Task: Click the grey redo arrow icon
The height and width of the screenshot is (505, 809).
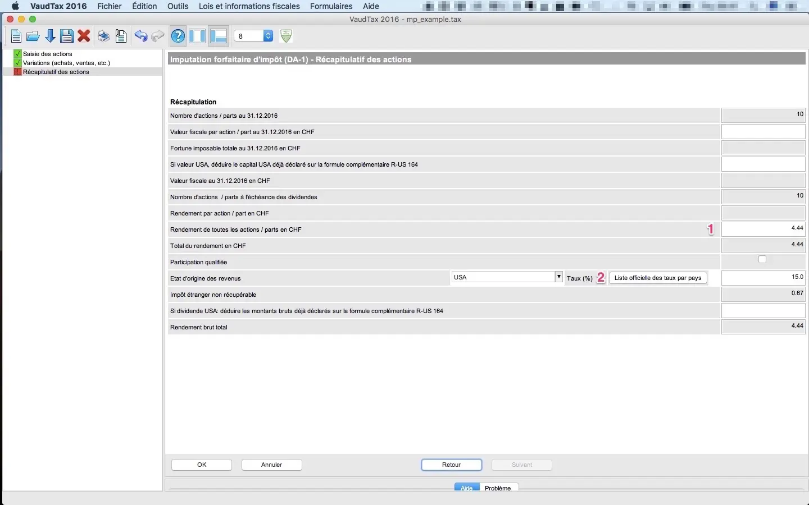Action: click(158, 36)
